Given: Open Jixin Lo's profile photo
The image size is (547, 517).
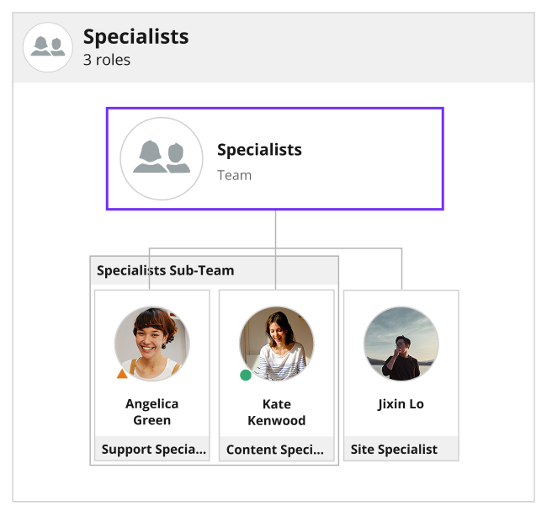Looking at the screenshot, I should point(401,344).
